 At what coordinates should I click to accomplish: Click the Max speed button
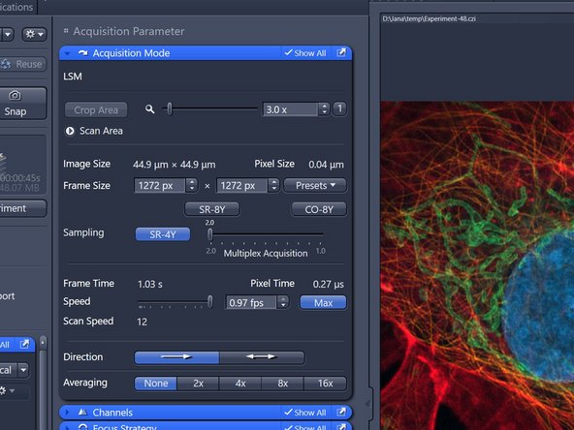click(323, 303)
